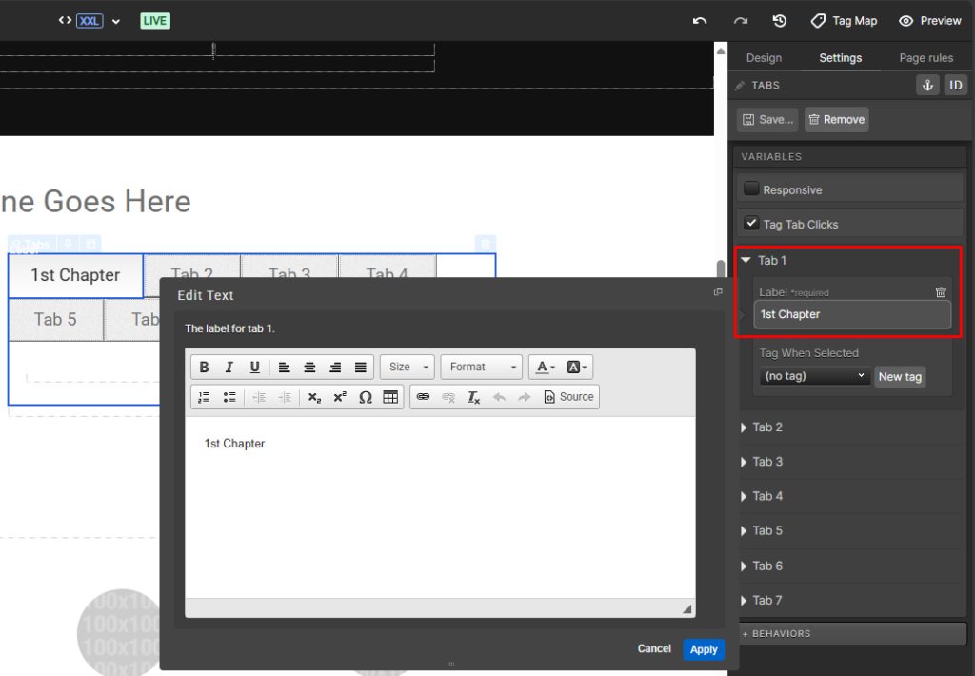Open the (no tag) dropdown

click(814, 376)
